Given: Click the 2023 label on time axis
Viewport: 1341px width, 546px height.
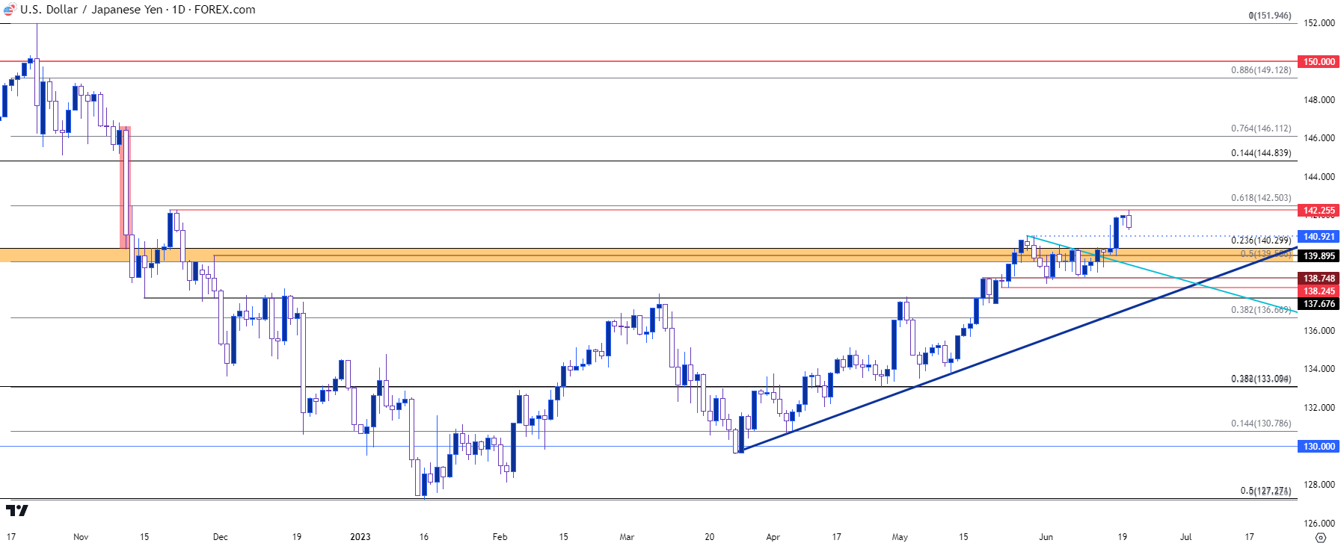Looking at the screenshot, I should (x=360, y=537).
